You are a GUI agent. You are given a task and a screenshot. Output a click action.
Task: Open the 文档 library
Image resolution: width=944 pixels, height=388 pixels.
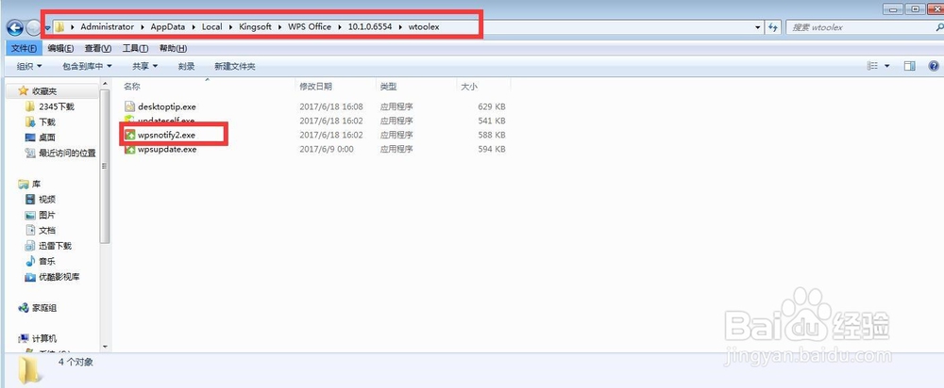click(x=47, y=231)
